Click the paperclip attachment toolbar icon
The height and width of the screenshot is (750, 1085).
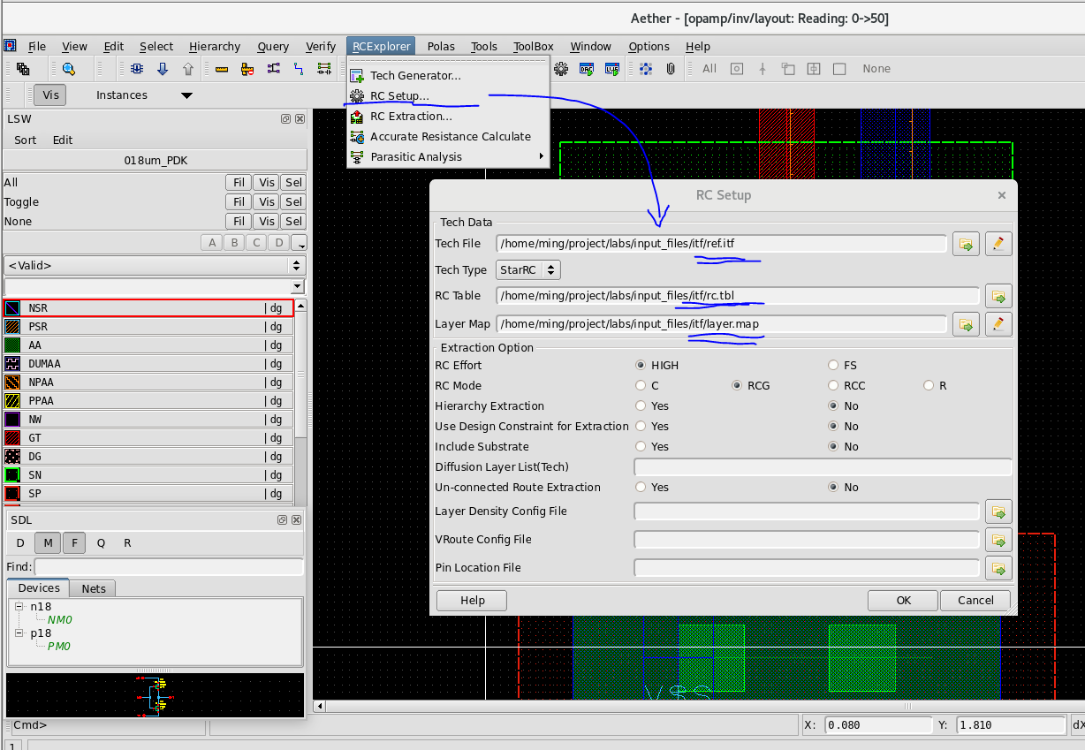pos(671,69)
